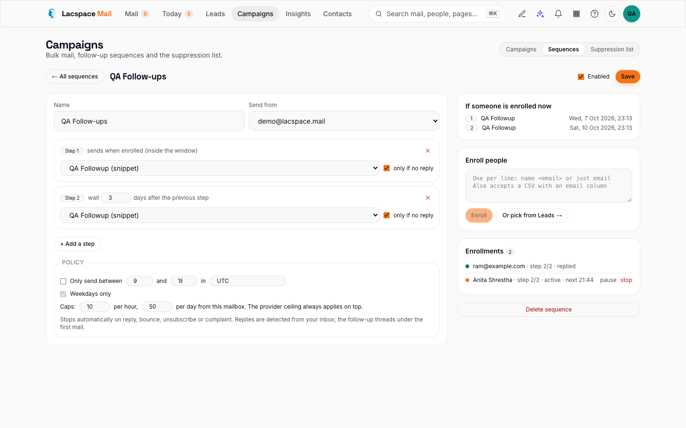Open Step 1 snippet dropdown
This screenshot has width=686, height=428.
[x=220, y=168]
